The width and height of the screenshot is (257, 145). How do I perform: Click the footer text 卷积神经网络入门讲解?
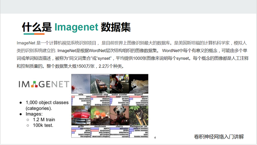click(x=219, y=137)
